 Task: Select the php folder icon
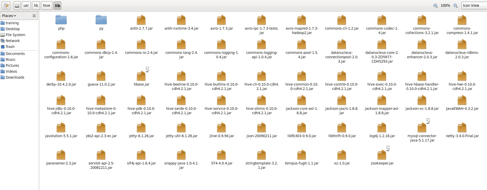61,20
